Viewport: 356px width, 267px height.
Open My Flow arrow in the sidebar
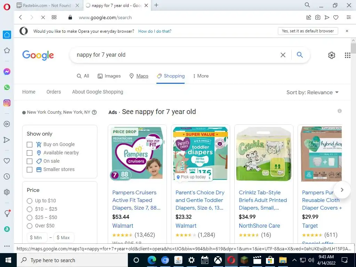pyautogui.click(x=7, y=140)
